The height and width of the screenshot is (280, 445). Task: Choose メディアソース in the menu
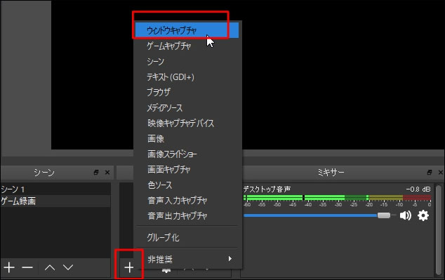pos(187,107)
